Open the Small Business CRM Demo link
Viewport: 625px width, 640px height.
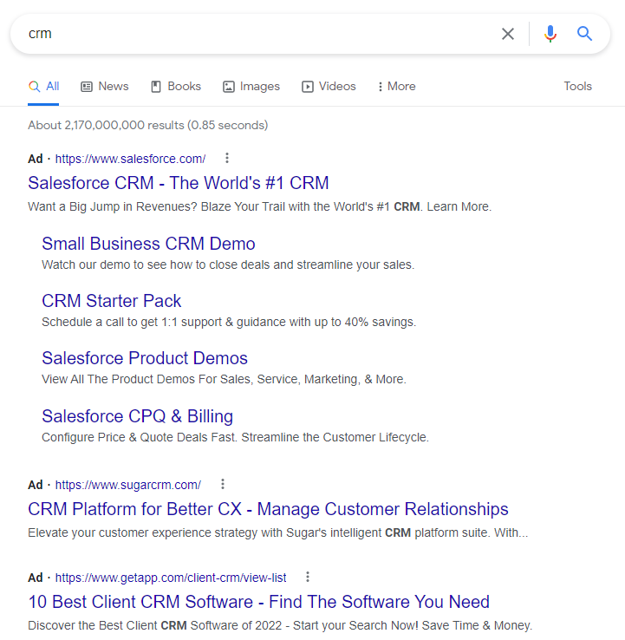pyautogui.click(x=148, y=244)
